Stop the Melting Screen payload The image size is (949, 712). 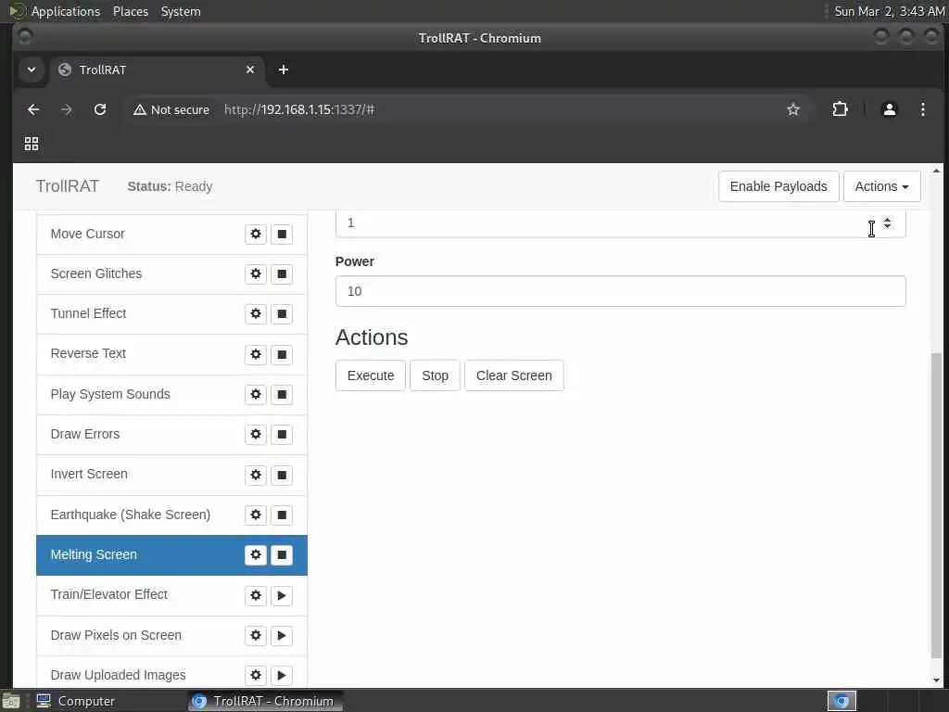[282, 554]
